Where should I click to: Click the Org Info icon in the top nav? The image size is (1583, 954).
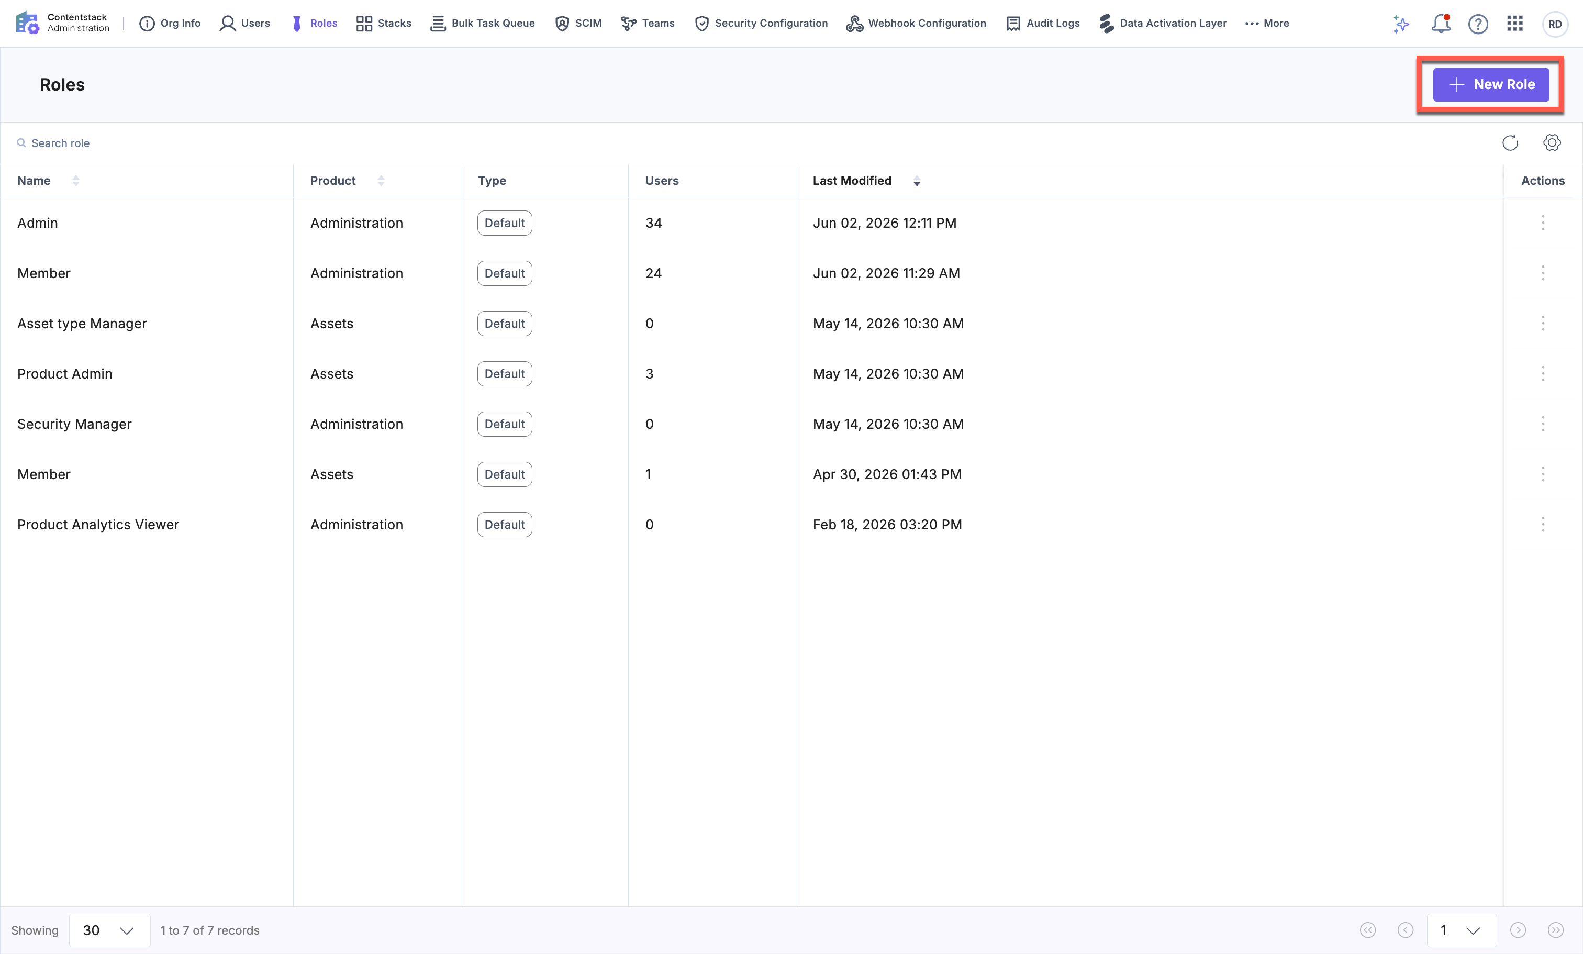[x=147, y=24]
